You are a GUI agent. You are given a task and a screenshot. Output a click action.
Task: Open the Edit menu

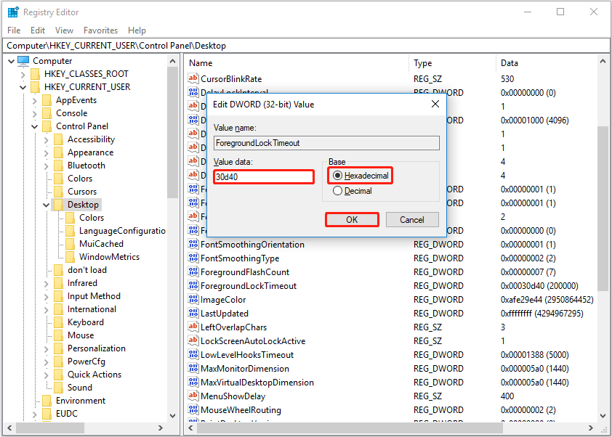pyautogui.click(x=37, y=30)
